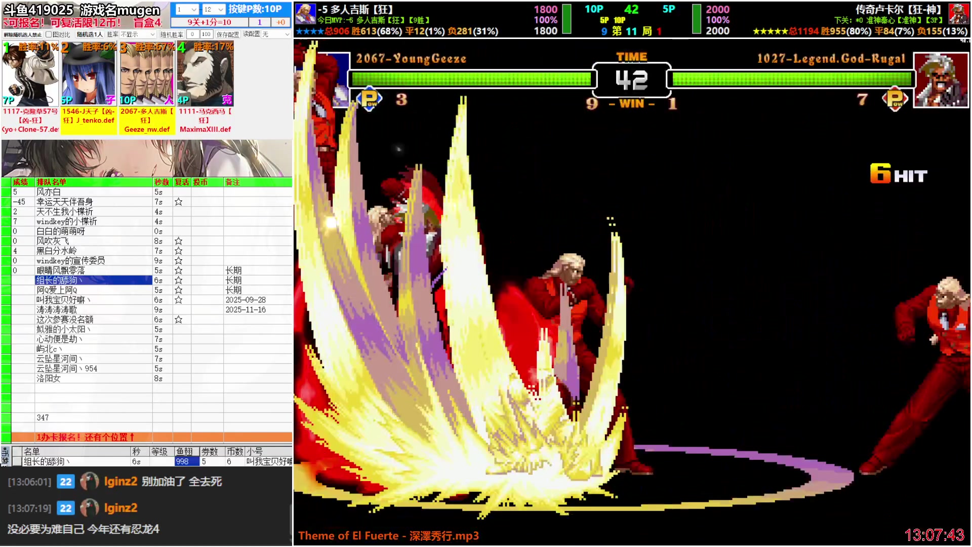Open the first dropdown showing 1
This screenshot has height=547, width=972.
186,9
